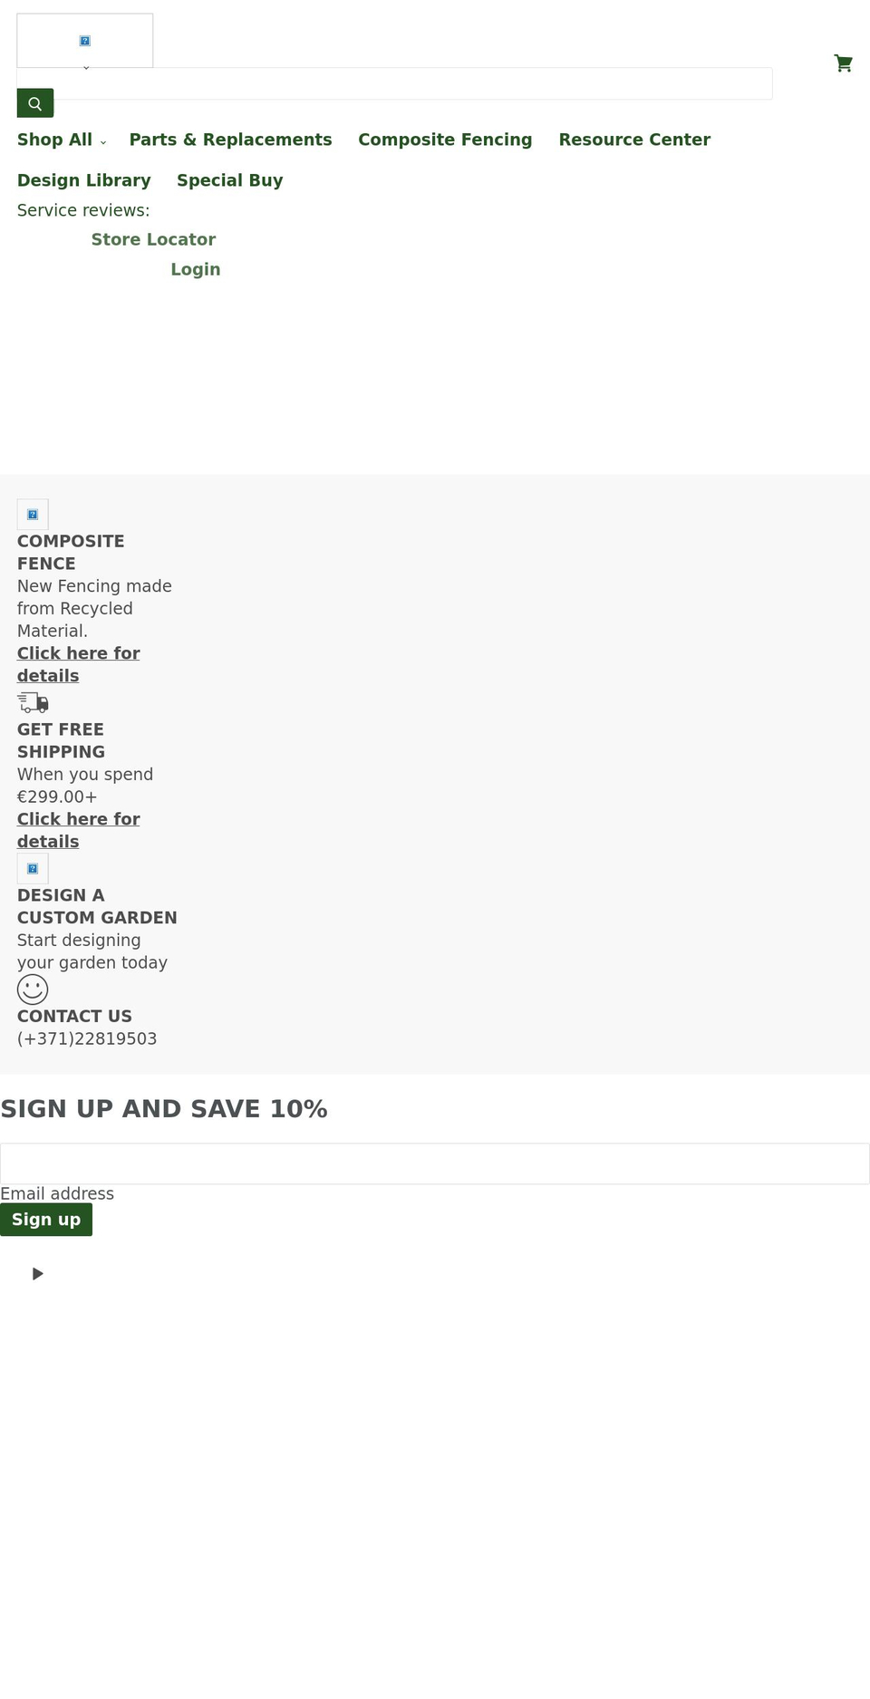This screenshot has height=1699, width=870.
Task: Click the Composite Fence thumbnail icon
Action: [x=33, y=514]
